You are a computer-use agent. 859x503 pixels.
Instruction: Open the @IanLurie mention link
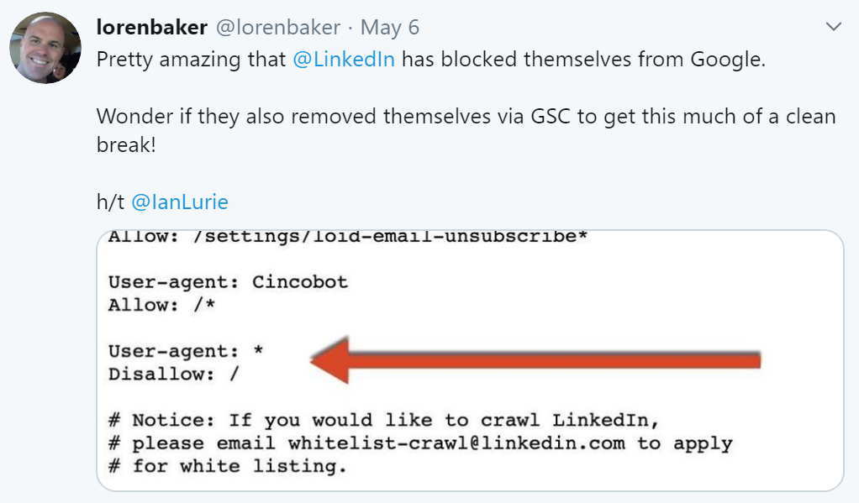179,202
